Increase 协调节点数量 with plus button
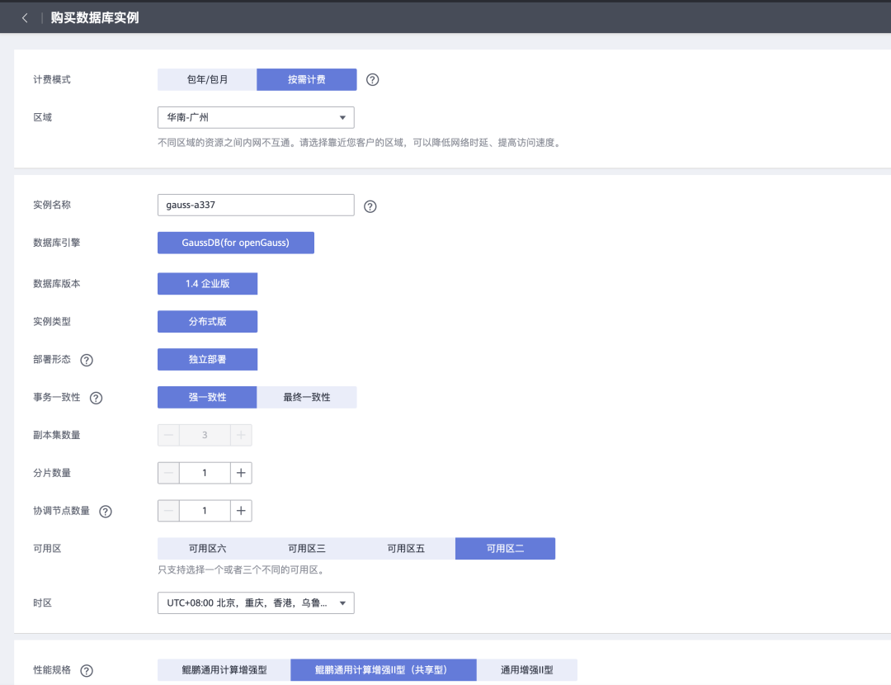Image resolution: width=891 pixels, height=685 pixels. (241, 511)
